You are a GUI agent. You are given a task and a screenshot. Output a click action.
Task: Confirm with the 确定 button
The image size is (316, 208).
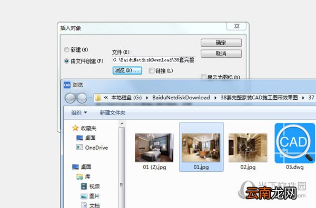tap(221, 43)
